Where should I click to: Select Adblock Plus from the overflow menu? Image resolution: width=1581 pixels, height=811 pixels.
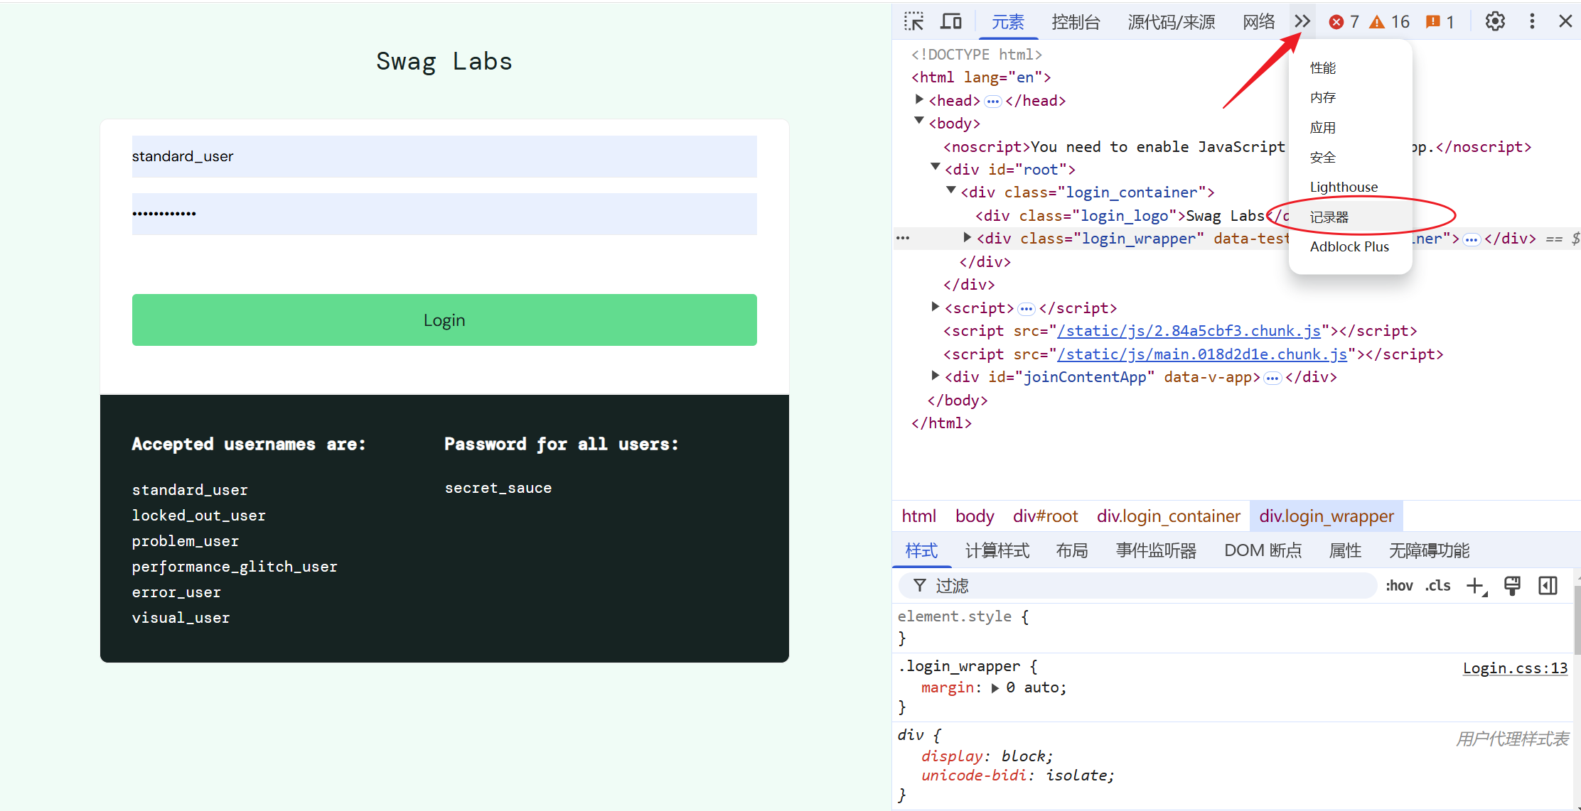1350,246
